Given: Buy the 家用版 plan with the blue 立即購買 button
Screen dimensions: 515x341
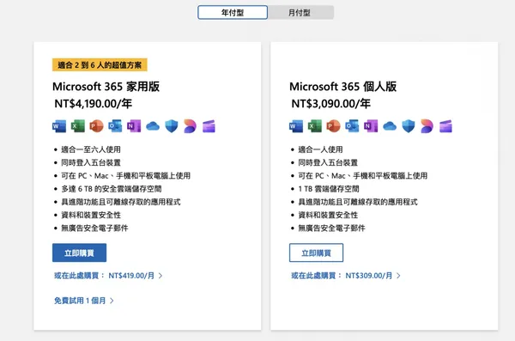Looking at the screenshot, I should point(79,253).
